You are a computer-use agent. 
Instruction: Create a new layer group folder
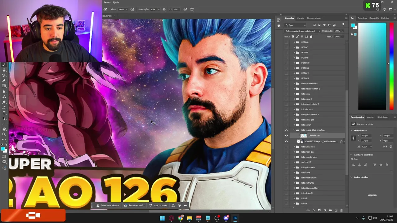330,210
